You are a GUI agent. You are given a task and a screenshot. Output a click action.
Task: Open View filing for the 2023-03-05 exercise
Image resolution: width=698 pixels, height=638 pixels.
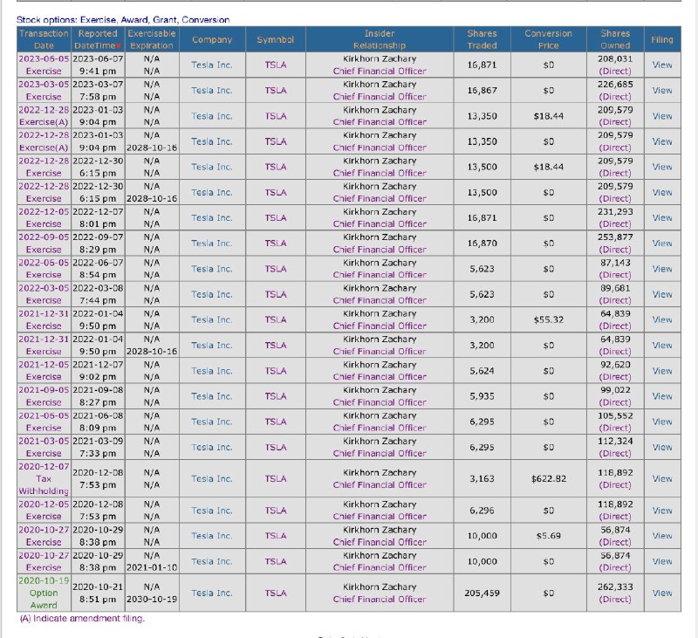[x=662, y=91]
